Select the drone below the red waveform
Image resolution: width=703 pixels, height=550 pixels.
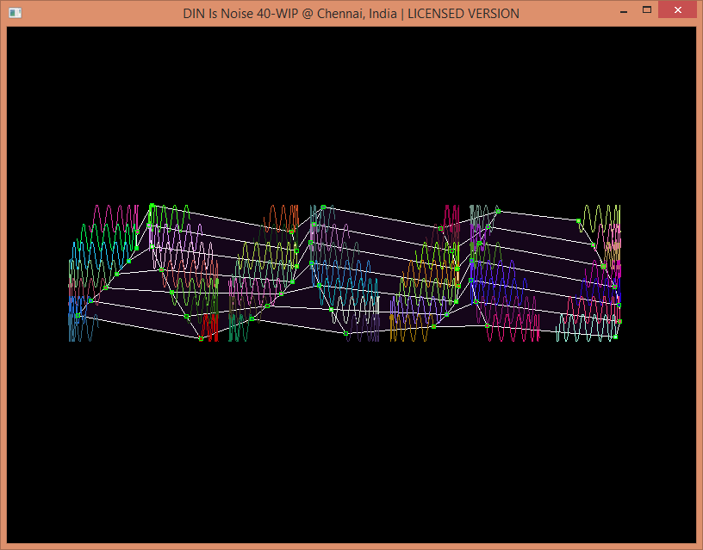(x=201, y=338)
